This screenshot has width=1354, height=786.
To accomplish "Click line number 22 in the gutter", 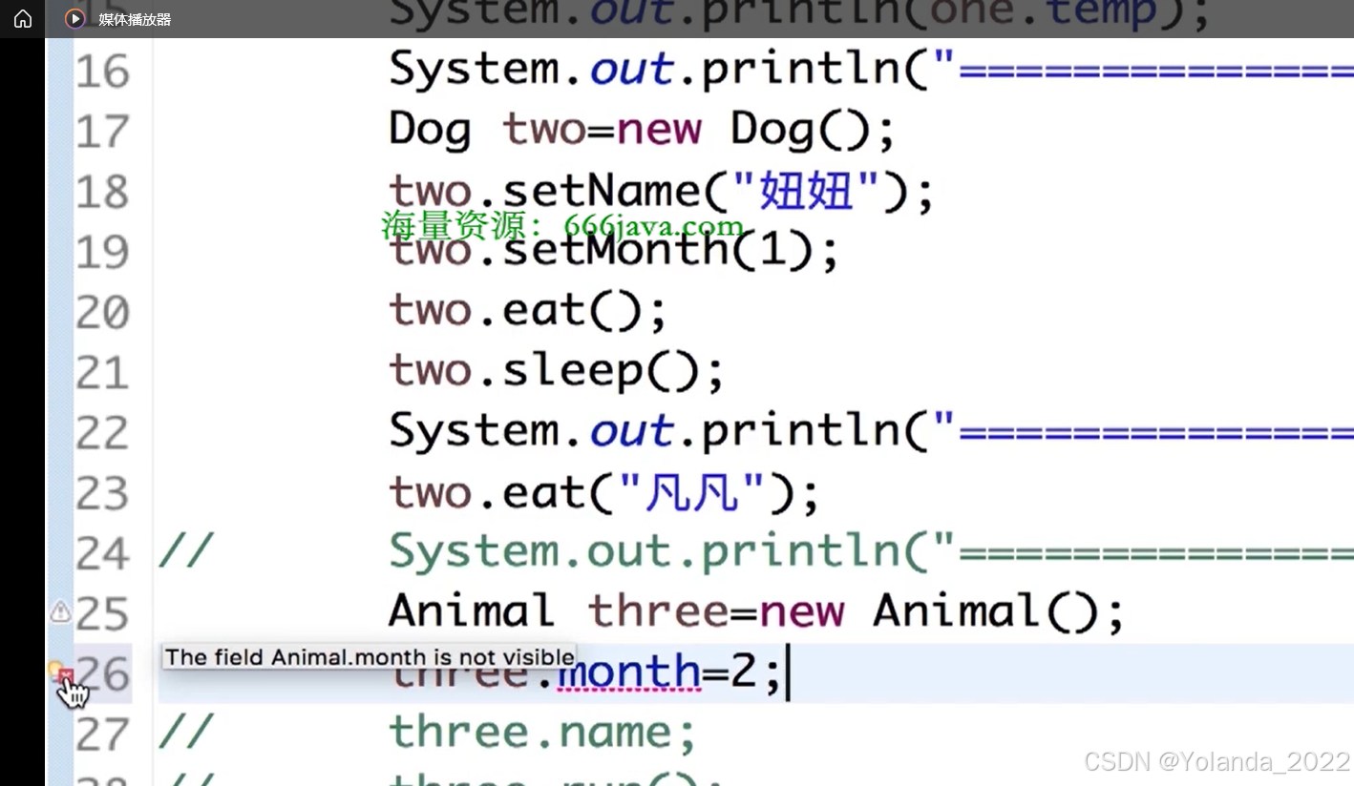I will tap(102, 432).
